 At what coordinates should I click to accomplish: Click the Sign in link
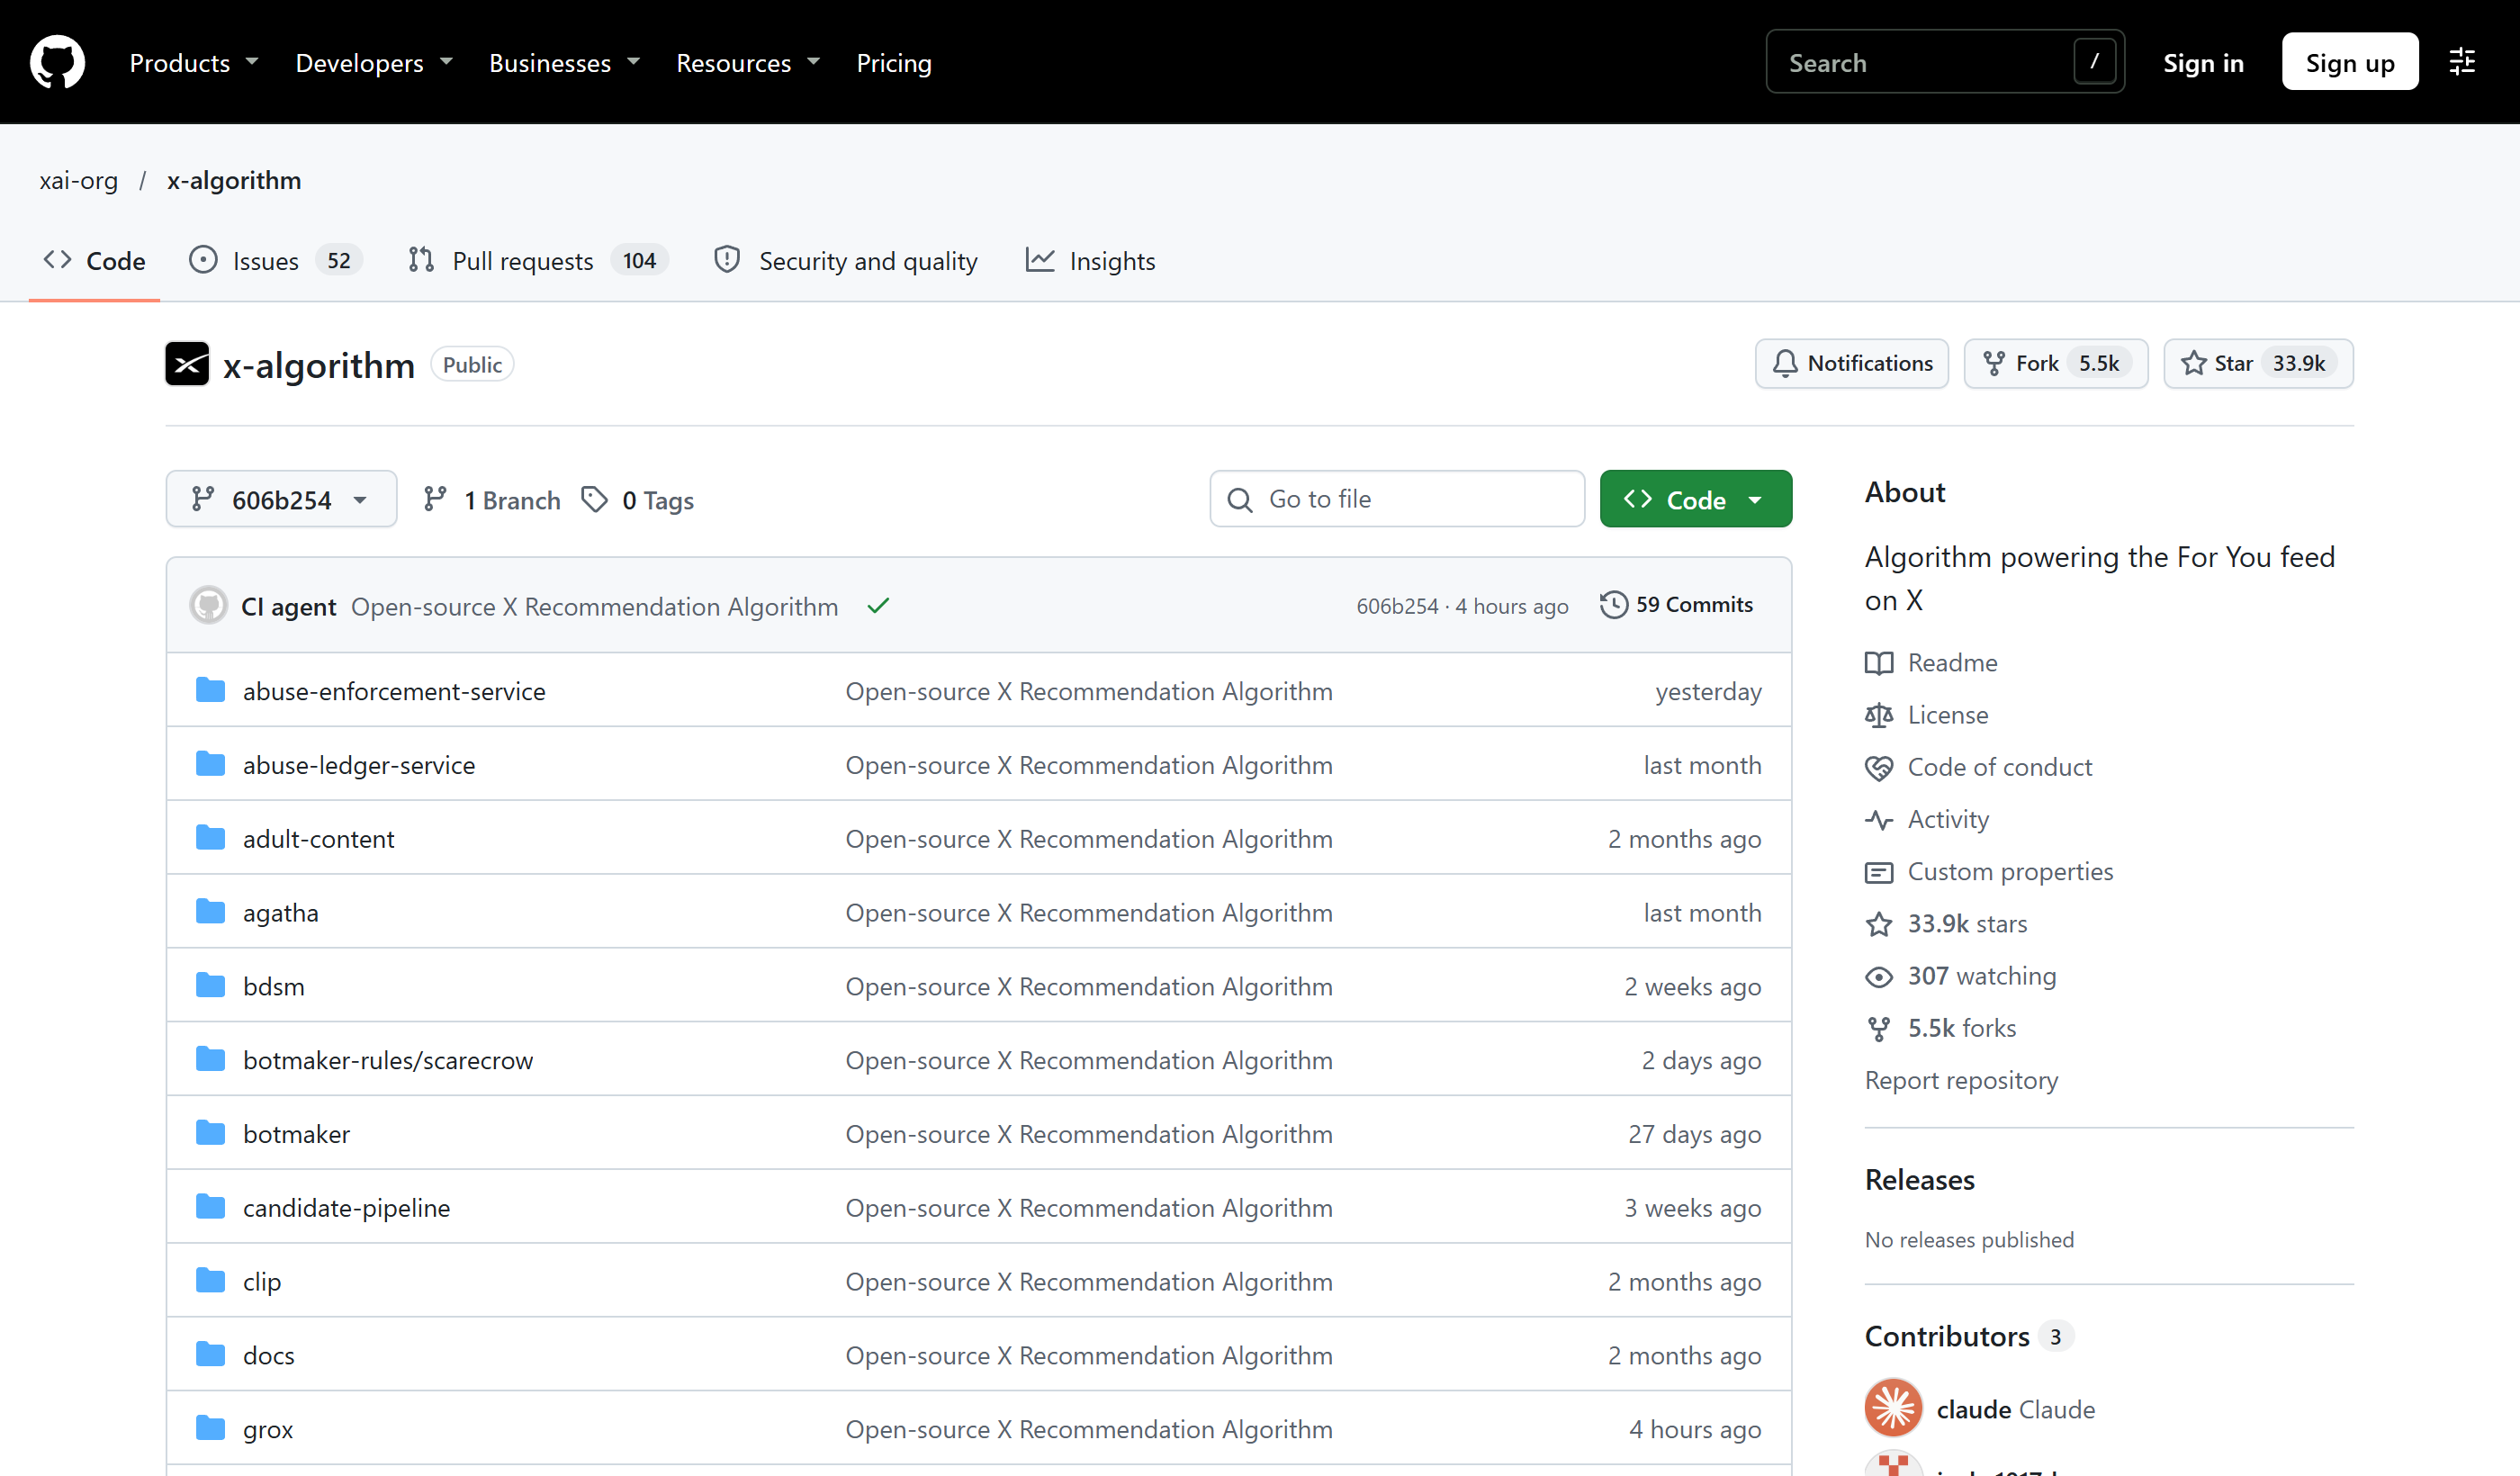pos(2203,63)
